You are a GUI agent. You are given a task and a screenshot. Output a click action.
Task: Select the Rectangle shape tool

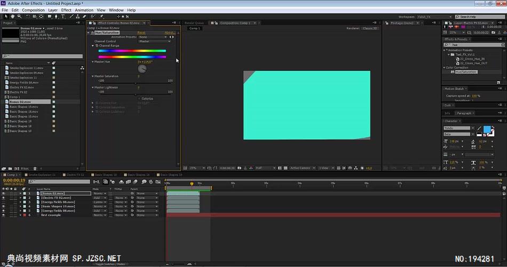pyautogui.click(x=50, y=16)
